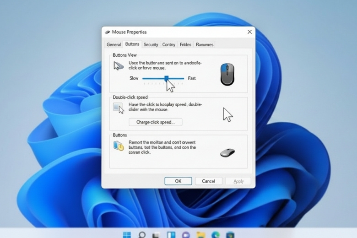Click the 'Have the click to kooplay speed' text
Screen dimensions: 357x238
click(x=165, y=107)
